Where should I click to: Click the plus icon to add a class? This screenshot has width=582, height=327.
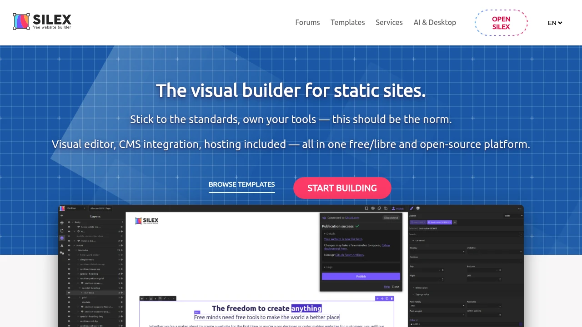[x=455, y=222]
